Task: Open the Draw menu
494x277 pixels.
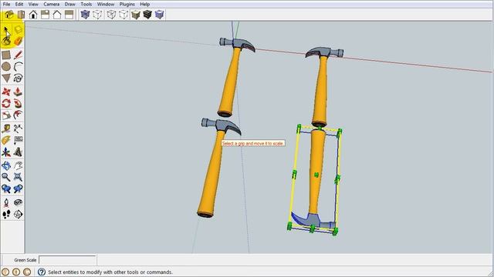Action: [x=70, y=5]
